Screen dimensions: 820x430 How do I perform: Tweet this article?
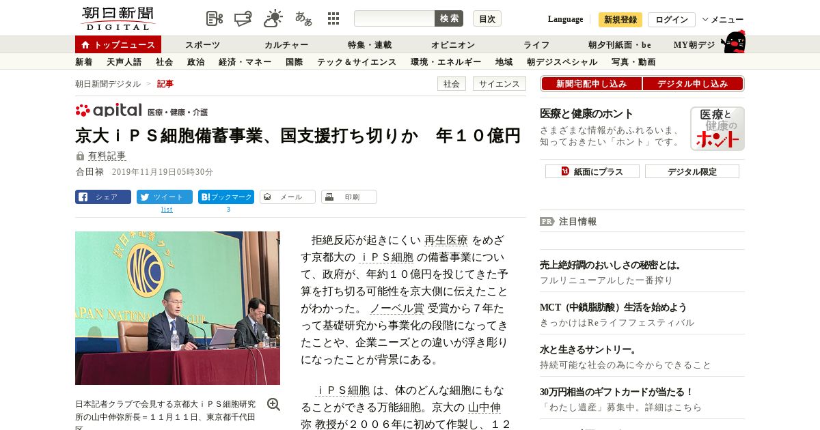[x=165, y=197]
